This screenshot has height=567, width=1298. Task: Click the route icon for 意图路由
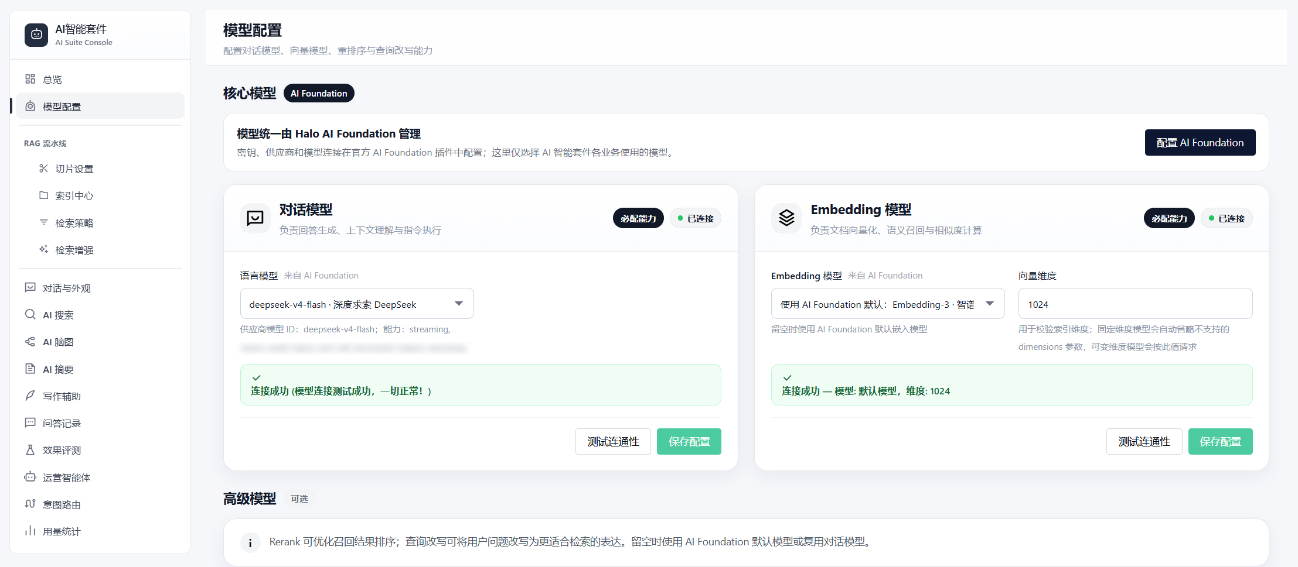click(30, 504)
